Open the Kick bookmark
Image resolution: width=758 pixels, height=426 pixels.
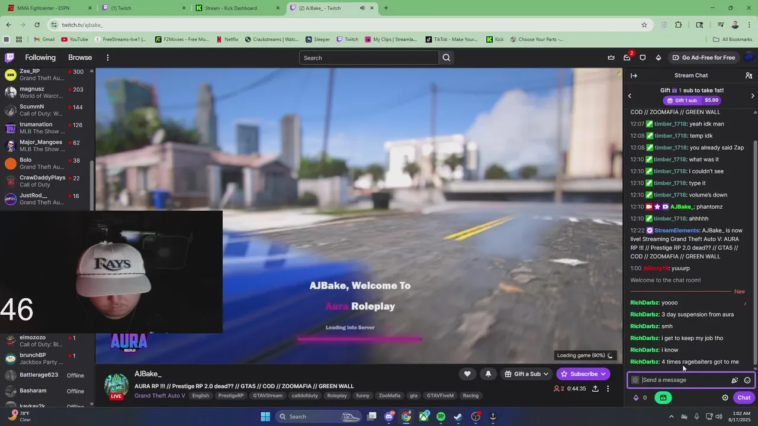click(495, 40)
